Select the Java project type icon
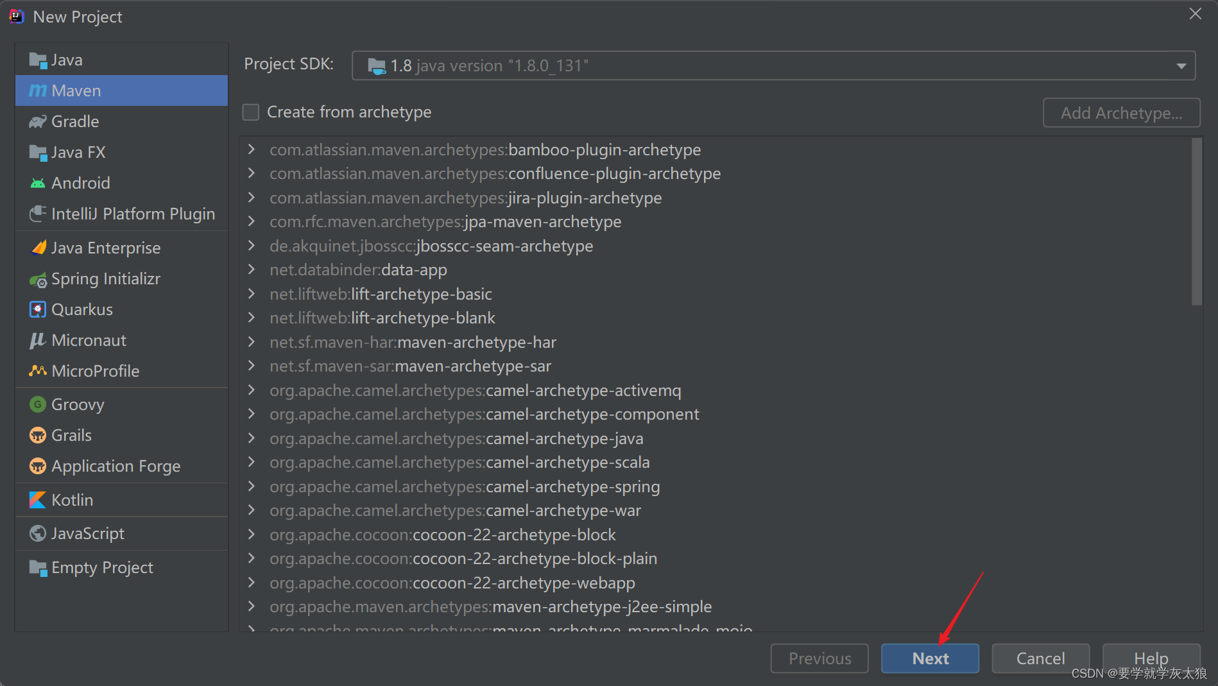This screenshot has height=686, width=1218. point(38,60)
